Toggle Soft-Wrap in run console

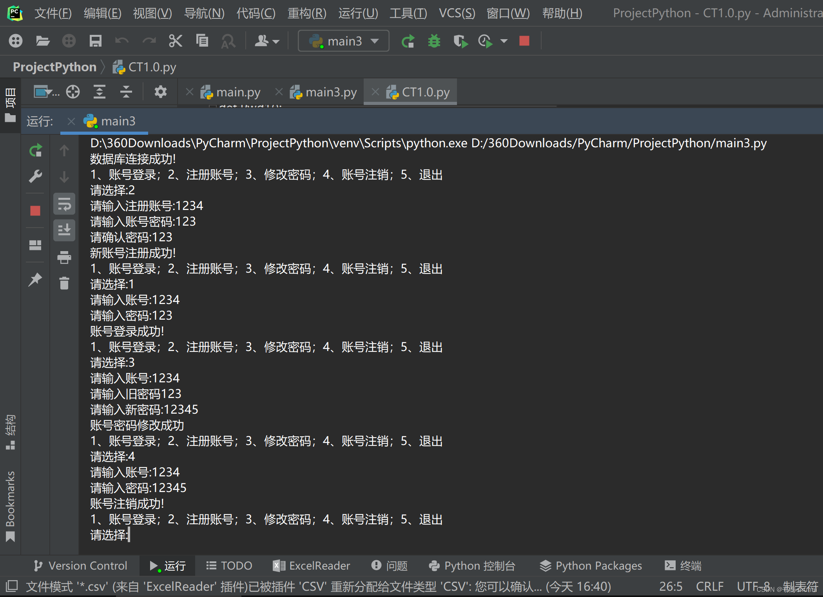pyautogui.click(x=64, y=204)
